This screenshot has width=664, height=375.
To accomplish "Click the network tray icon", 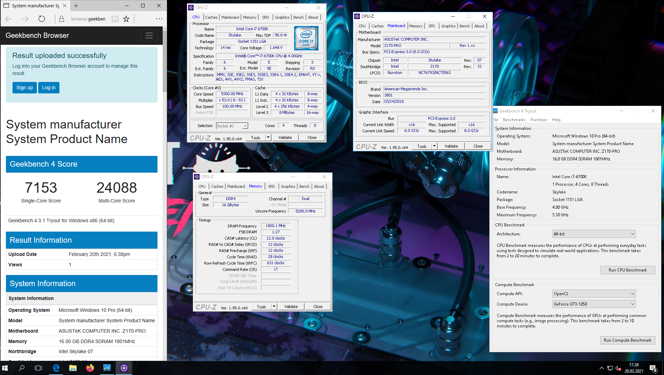I will (x=610, y=368).
